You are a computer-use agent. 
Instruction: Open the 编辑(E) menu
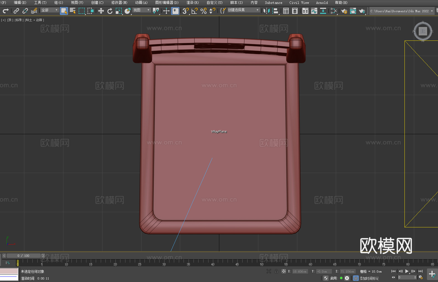click(20, 2)
